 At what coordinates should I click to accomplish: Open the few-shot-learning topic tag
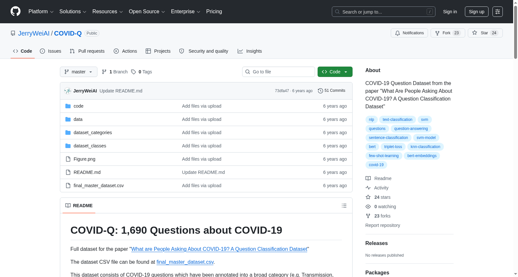tap(384, 156)
